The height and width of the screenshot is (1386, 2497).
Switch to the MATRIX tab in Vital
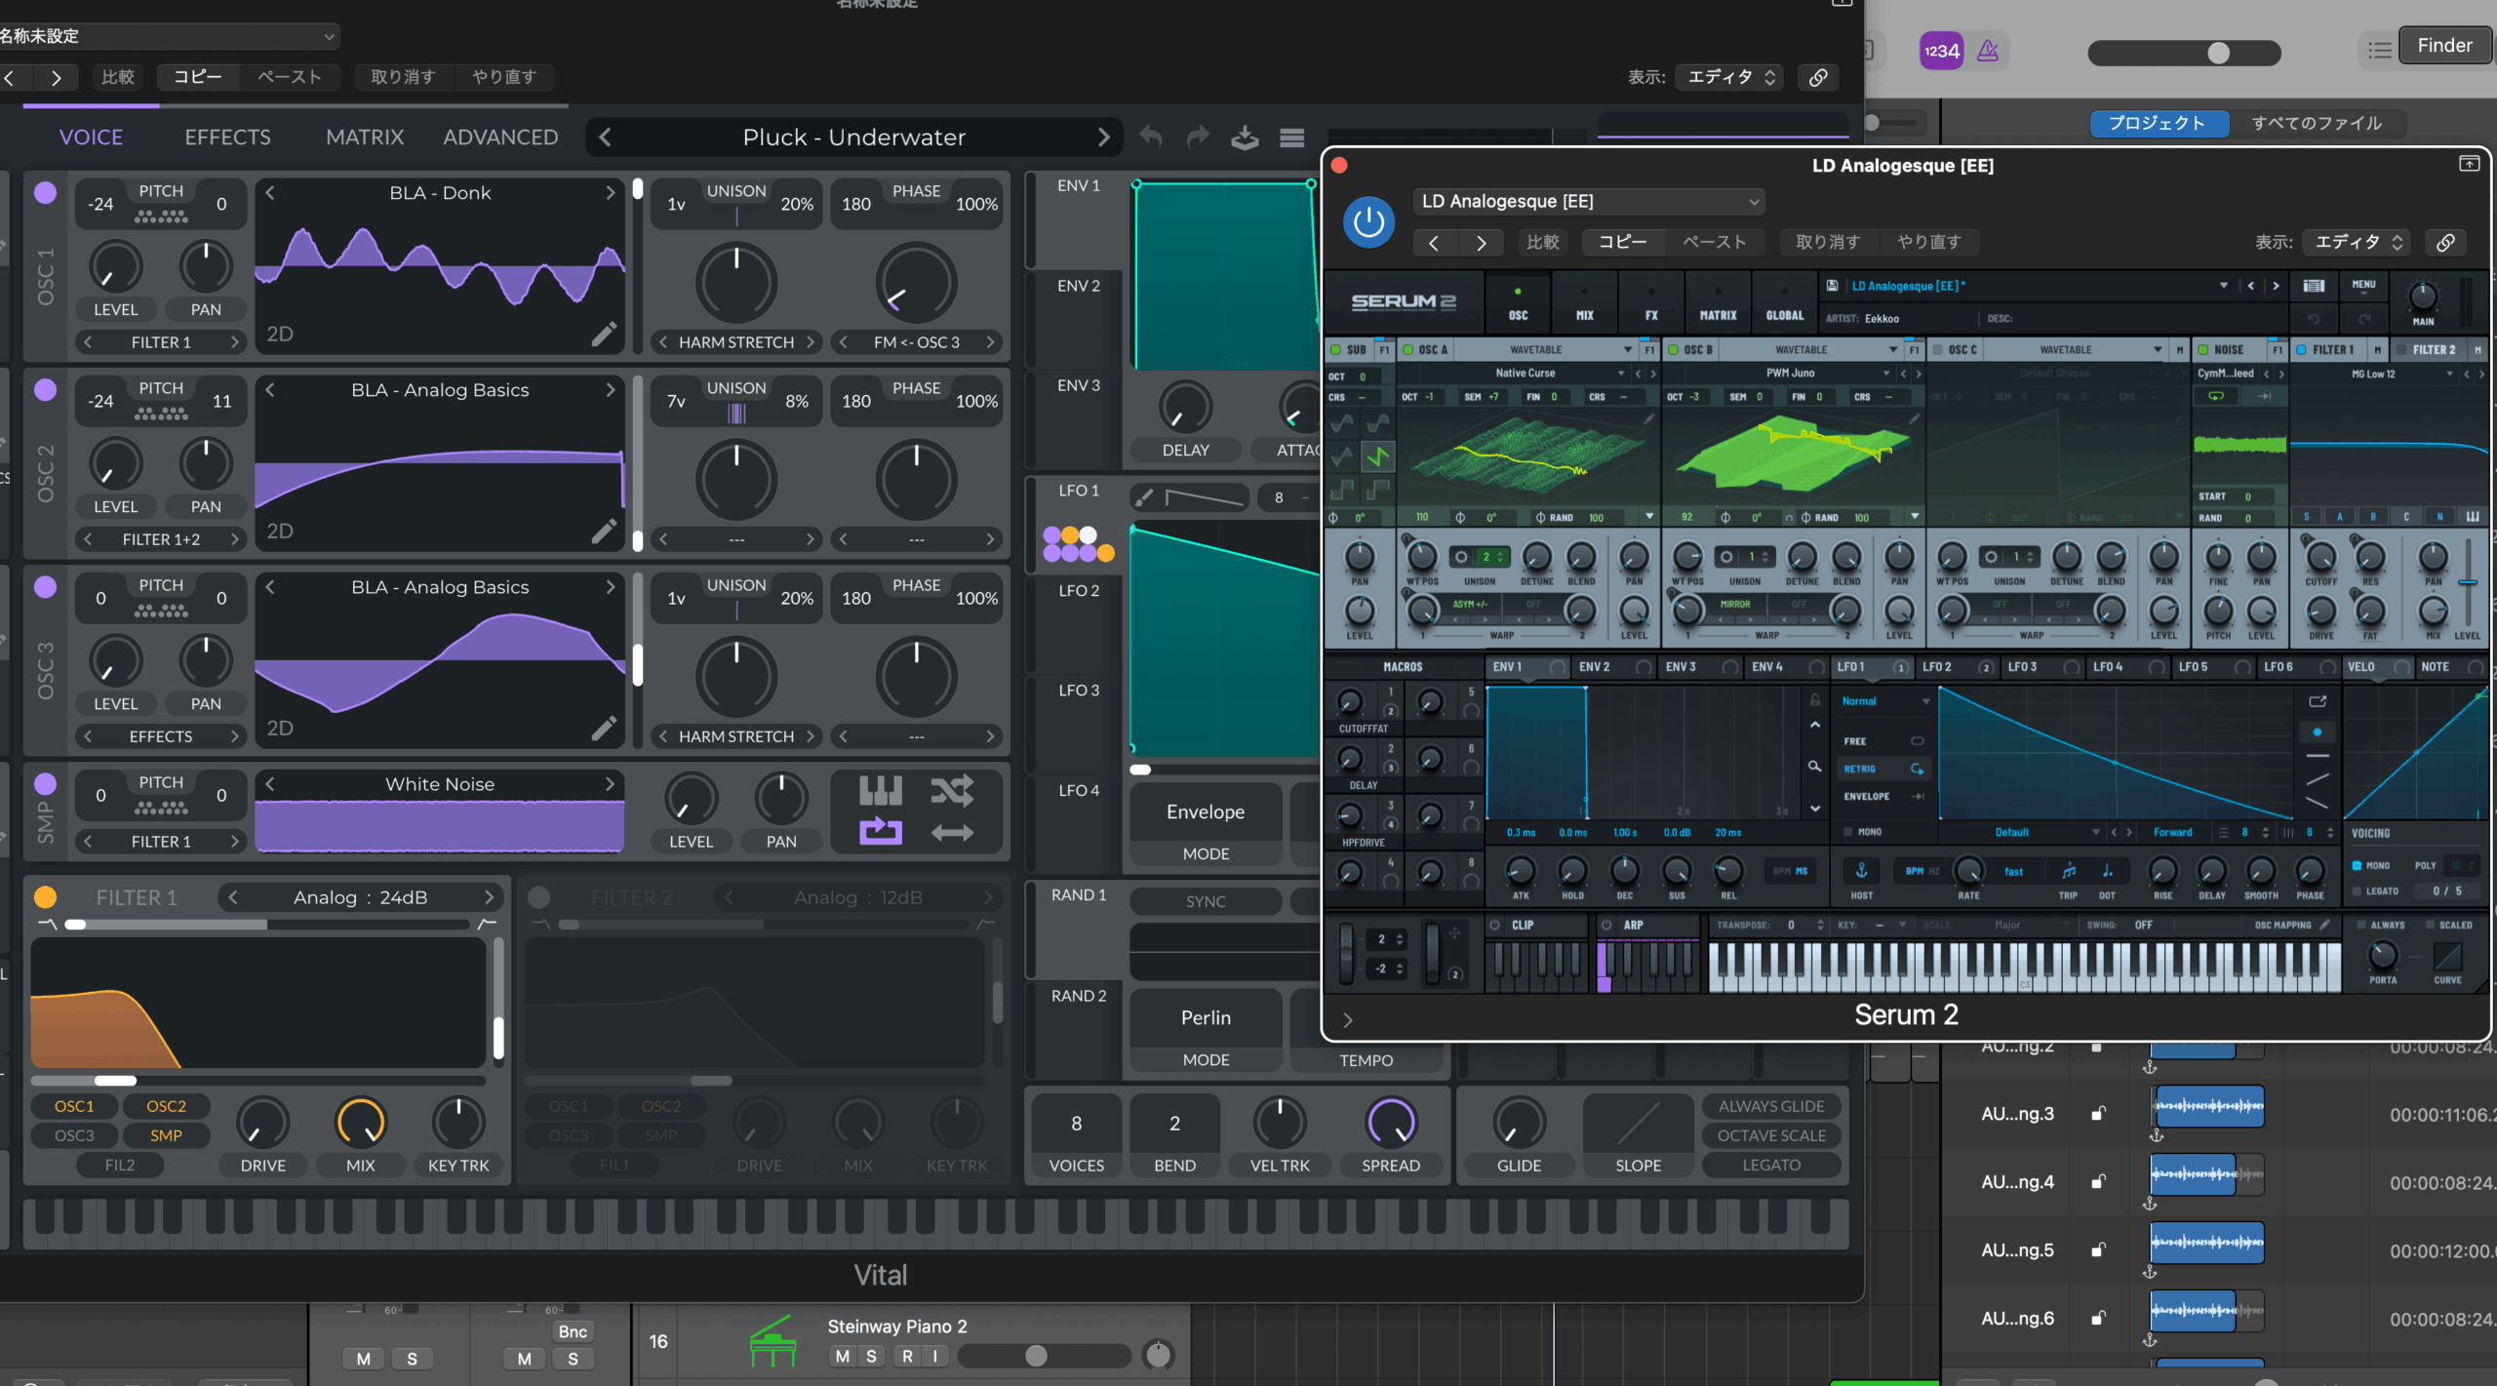point(365,138)
